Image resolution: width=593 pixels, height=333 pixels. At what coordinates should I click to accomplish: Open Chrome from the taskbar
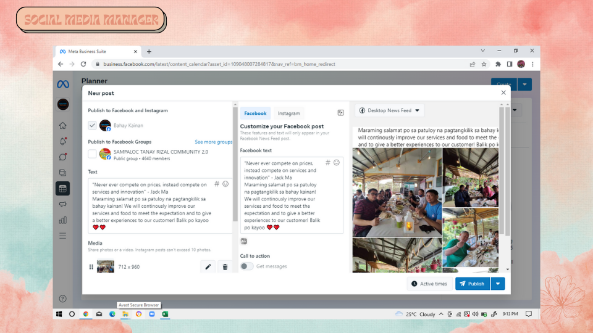tap(86, 314)
